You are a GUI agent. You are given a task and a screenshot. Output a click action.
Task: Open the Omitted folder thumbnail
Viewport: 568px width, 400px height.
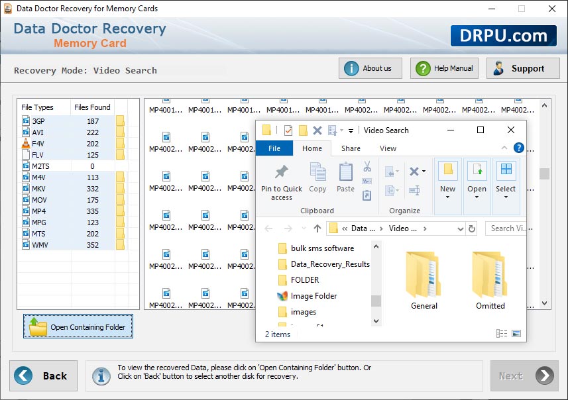490,281
